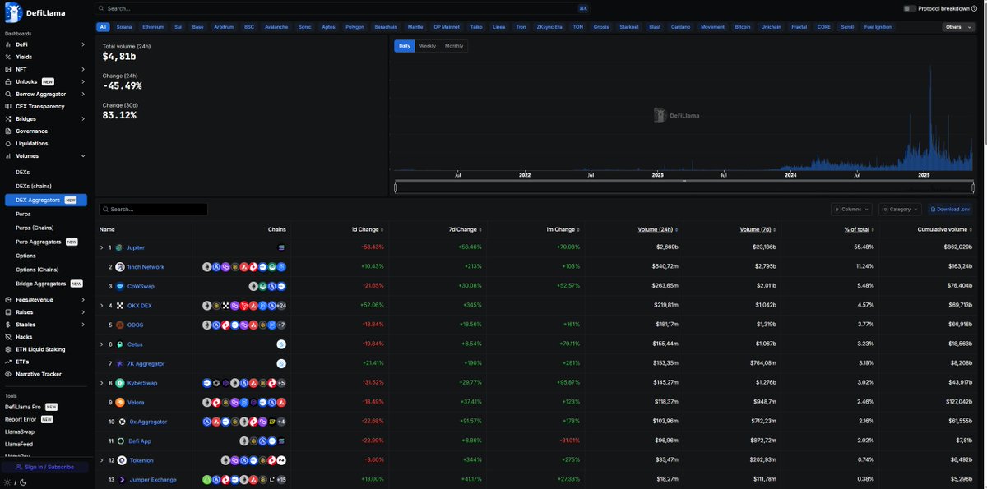
Task: Open the Report Error link
Action: pos(21,419)
